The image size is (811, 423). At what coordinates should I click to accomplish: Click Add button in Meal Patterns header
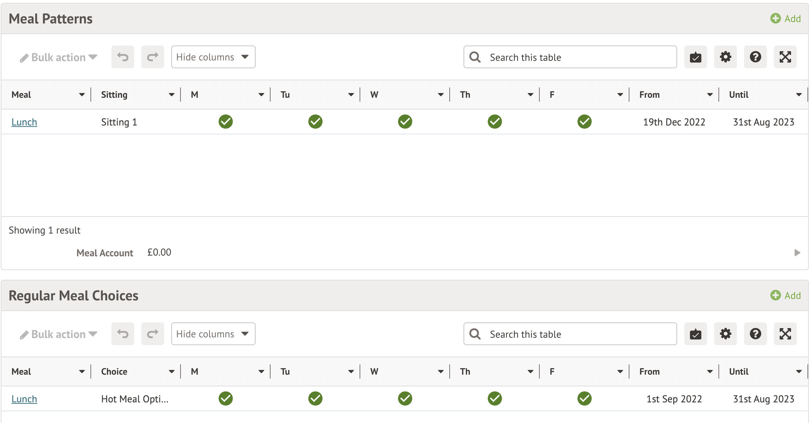point(785,18)
